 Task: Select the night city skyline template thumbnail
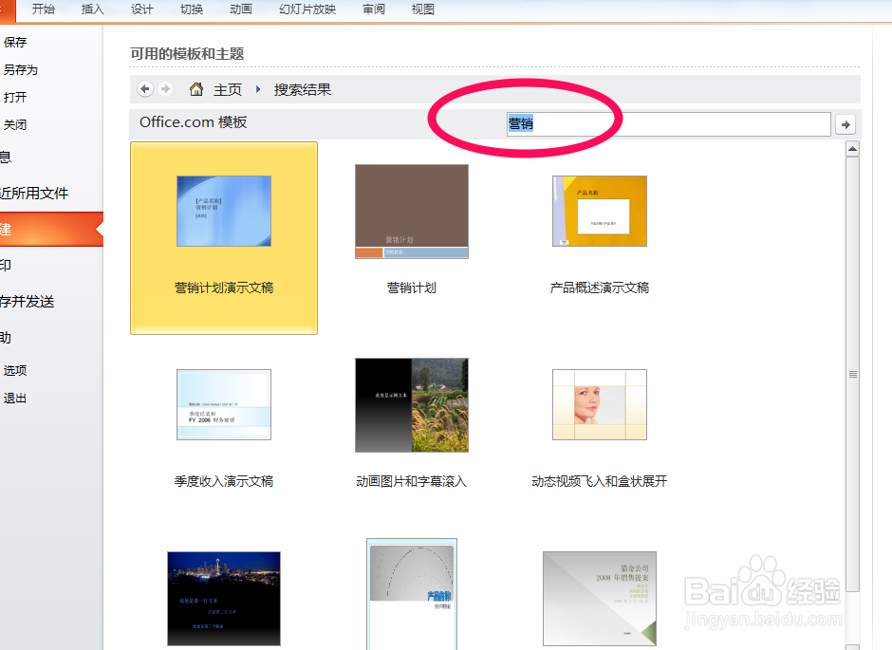[224, 598]
